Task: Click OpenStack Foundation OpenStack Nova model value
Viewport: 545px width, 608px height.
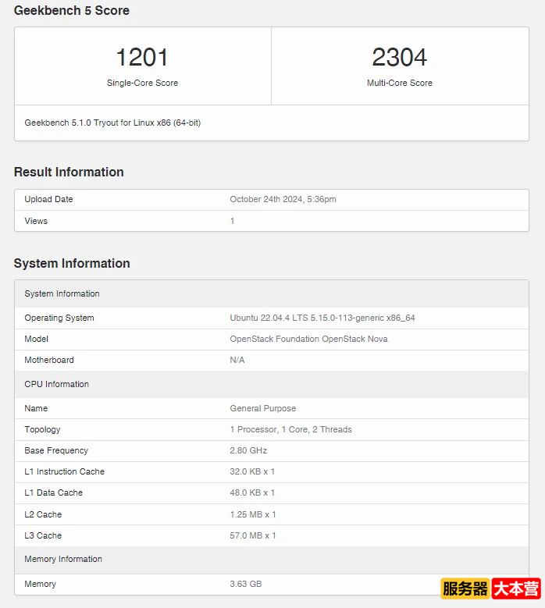Action: [308, 340]
